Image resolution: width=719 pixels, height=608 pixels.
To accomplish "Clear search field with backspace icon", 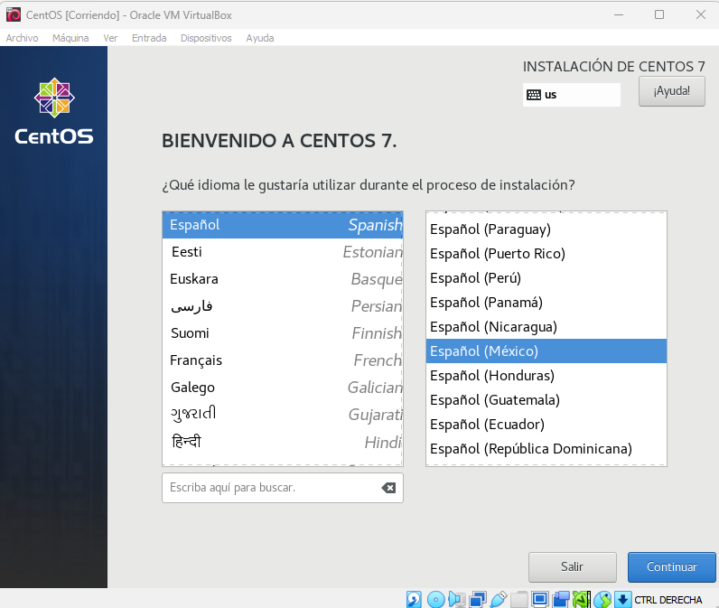I will [388, 488].
